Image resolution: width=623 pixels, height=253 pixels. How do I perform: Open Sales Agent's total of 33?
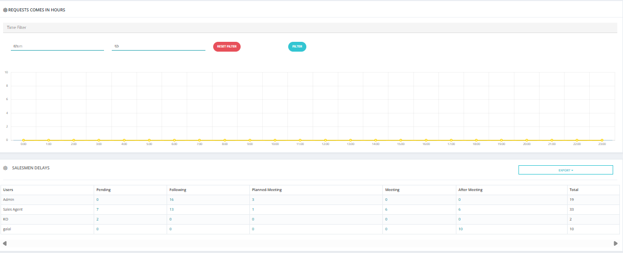(x=571, y=209)
